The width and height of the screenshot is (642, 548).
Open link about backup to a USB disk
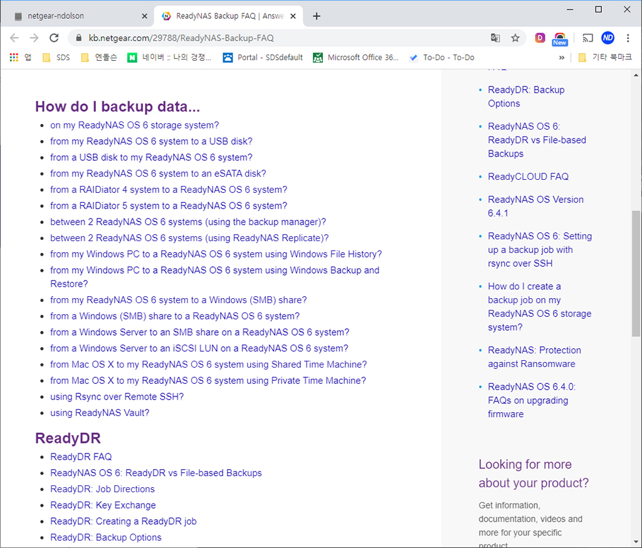pyautogui.click(x=151, y=141)
